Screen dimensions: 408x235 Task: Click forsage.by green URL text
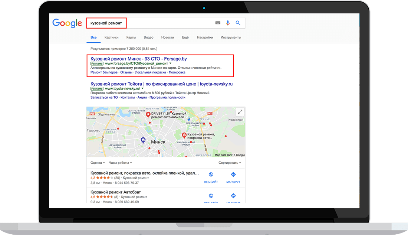136,63
